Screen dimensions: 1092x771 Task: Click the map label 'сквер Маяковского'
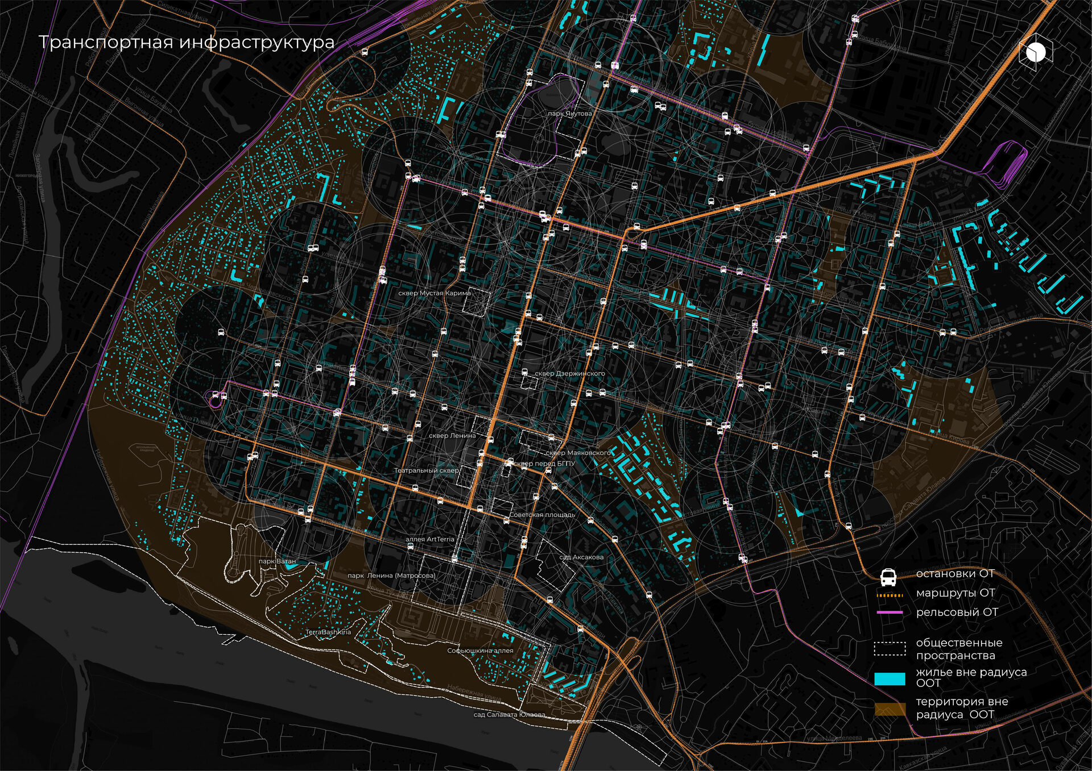click(578, 453)
